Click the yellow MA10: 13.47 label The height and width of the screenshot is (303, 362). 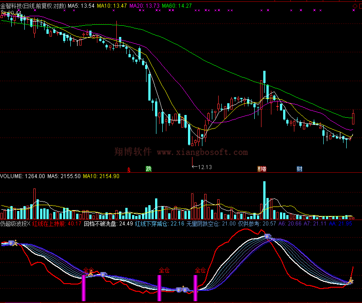(x=112, y=6)
